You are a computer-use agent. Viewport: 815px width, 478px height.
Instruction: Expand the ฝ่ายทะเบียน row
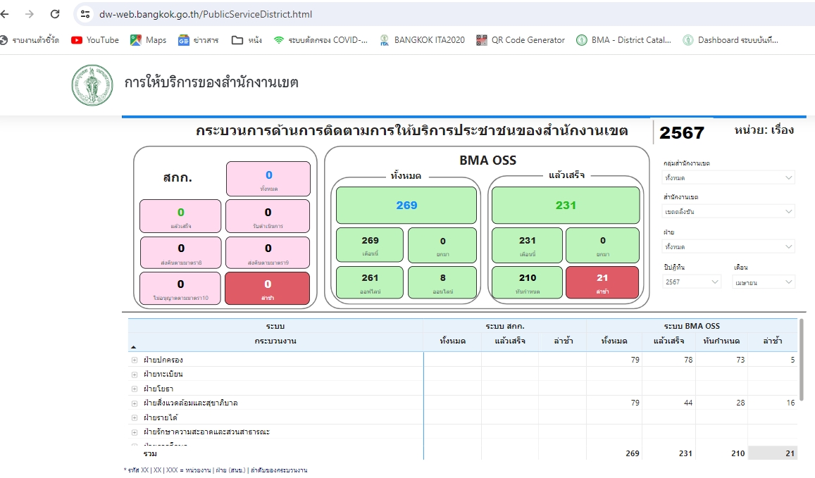pyautogui.click(x=135, y=375)
